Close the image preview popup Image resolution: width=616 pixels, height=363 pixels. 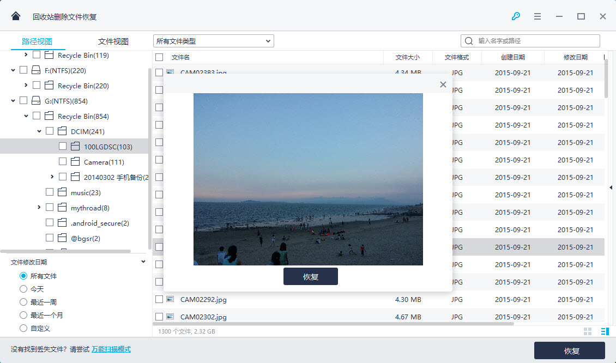443,84
